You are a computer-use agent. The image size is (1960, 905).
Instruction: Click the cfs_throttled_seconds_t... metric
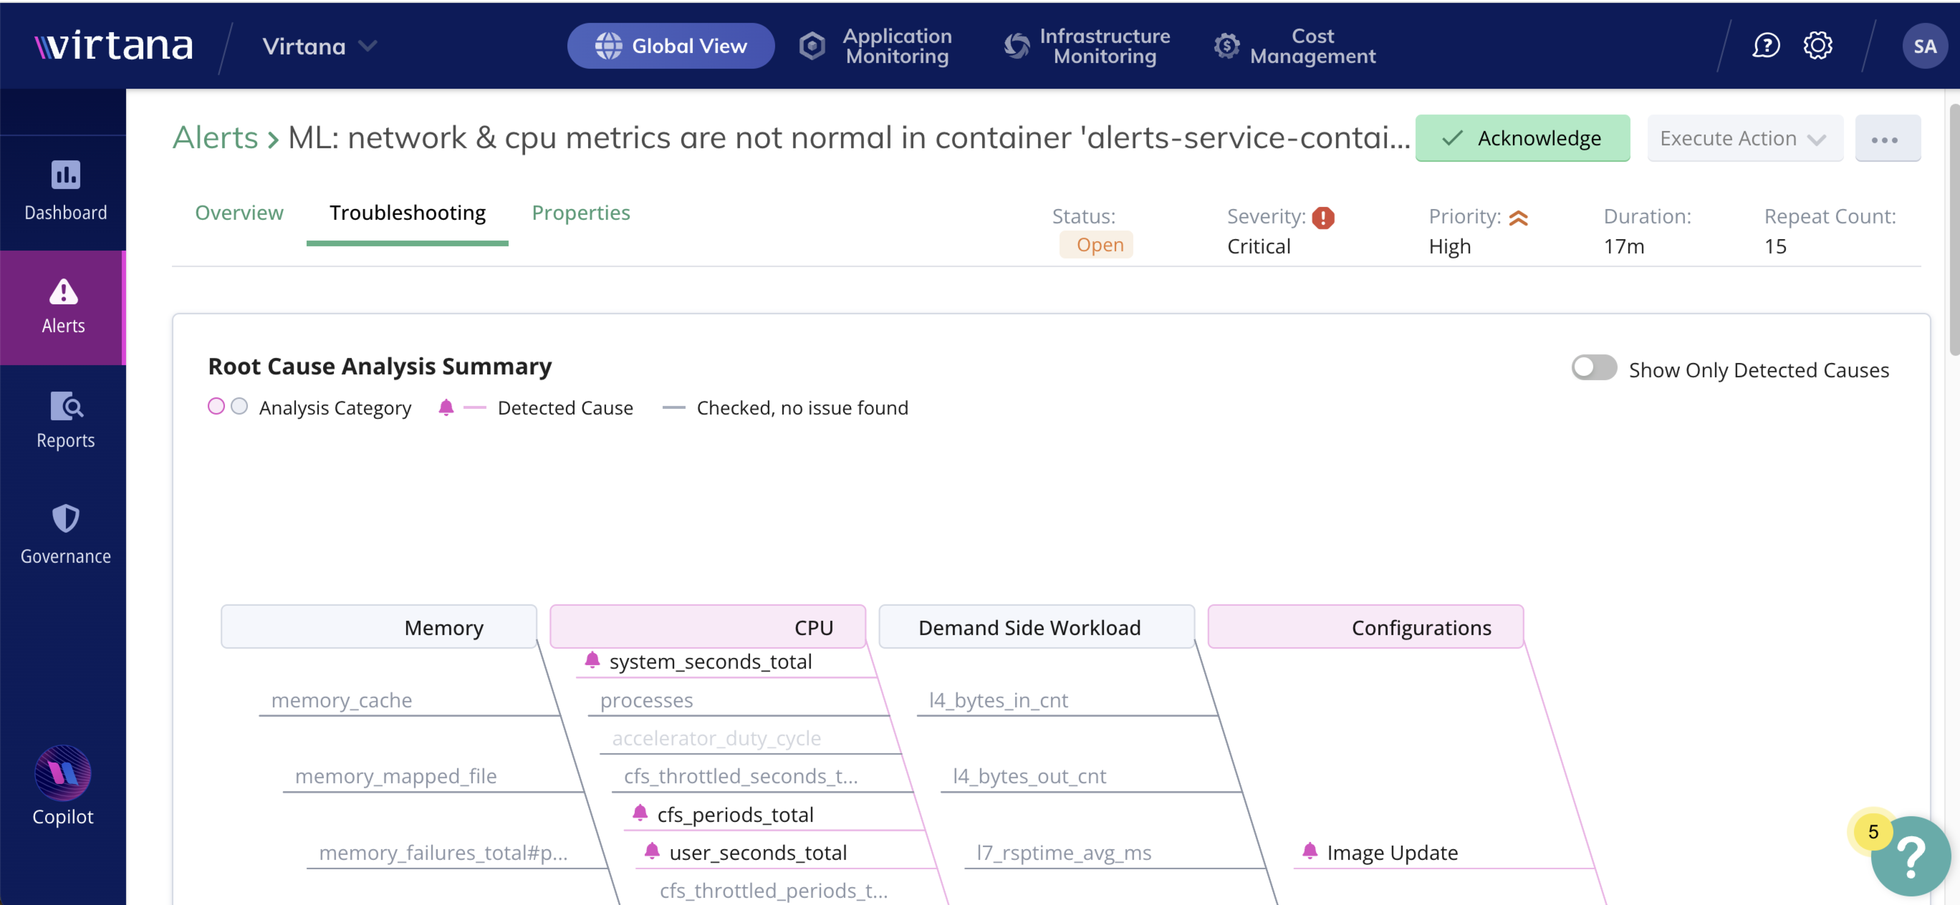[x=741, y=776]
